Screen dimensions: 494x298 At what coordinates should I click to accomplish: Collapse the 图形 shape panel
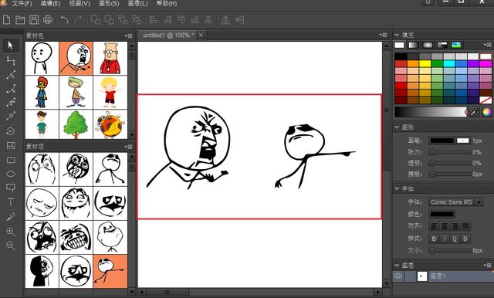tap(397, 127)
